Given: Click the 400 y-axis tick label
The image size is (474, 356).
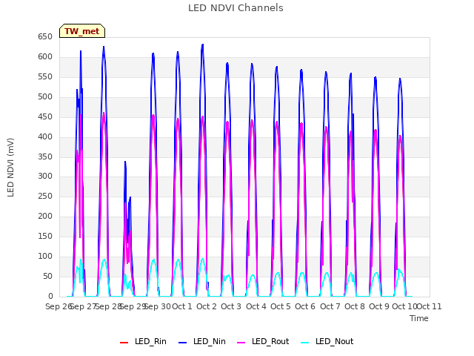Looking at the screenshot, I should point(45,136).
